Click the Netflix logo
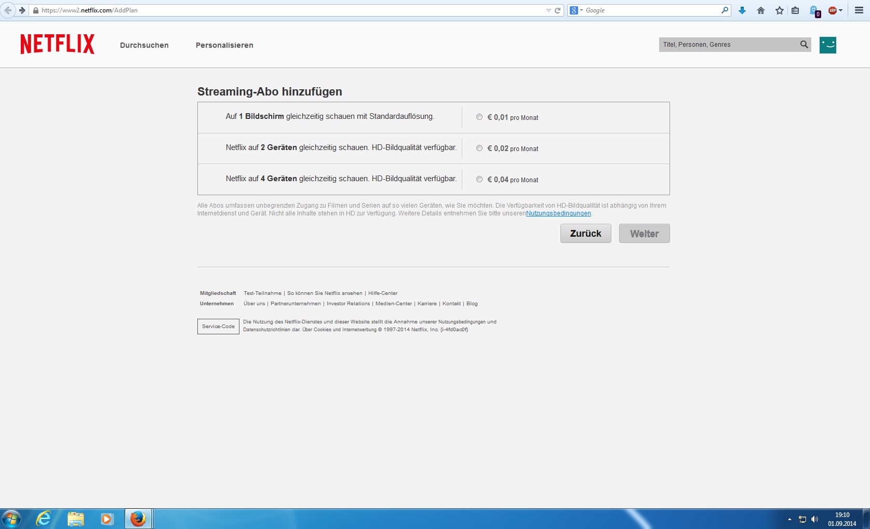Image resolution: width=870 pixels, height=529 pixels. (58, 44)
